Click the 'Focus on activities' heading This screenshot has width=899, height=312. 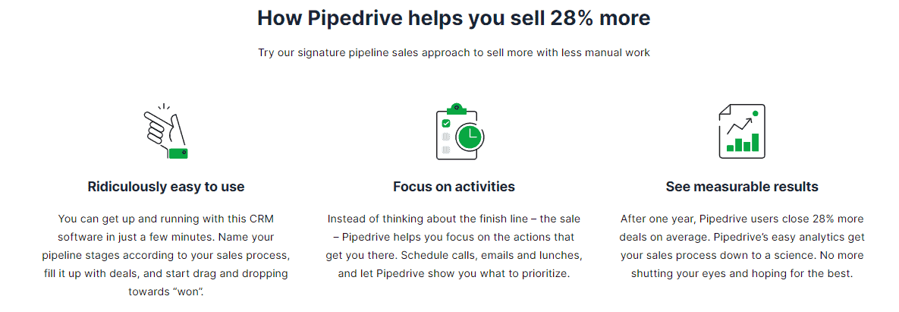(454, 187)
